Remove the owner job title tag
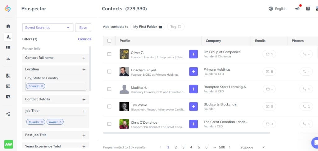This screenshot has width=318, height=151. pos(61,122)
